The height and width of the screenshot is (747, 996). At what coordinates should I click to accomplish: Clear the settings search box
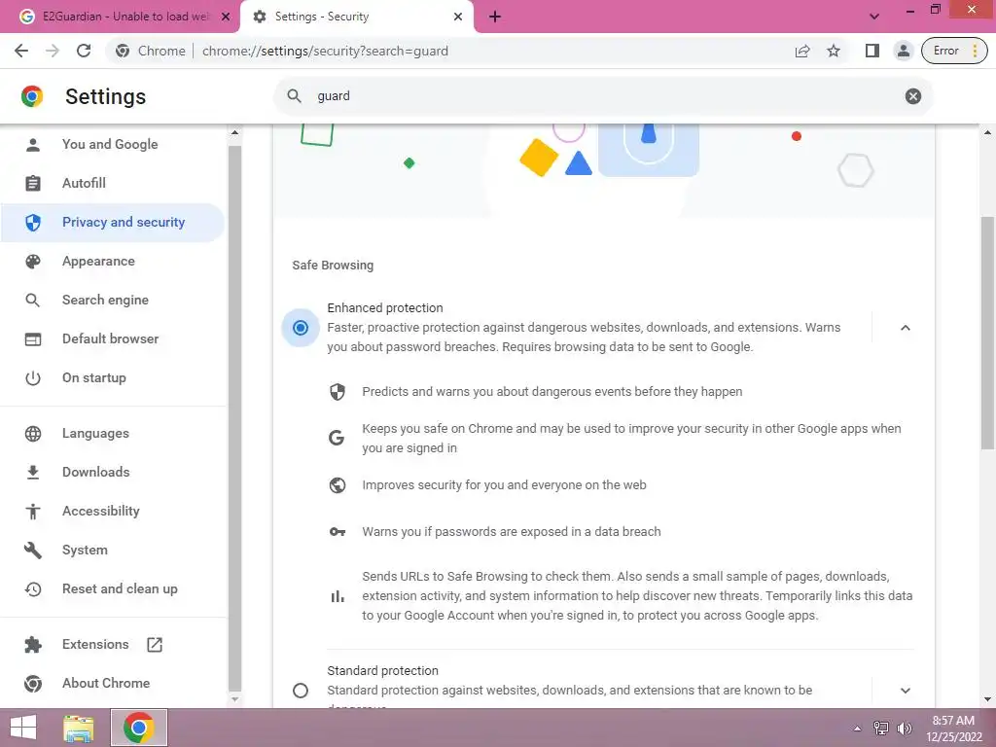point(912,96)
